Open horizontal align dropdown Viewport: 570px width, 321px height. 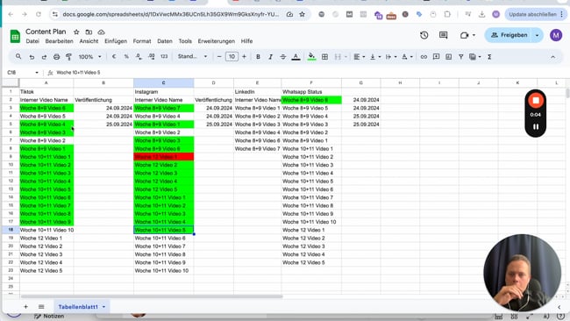click(360, 57)
